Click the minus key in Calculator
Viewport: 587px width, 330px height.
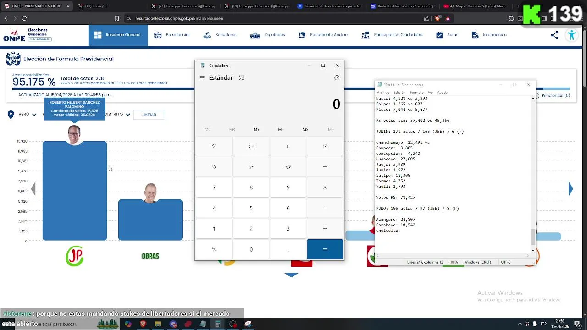[x=325, y=208]
